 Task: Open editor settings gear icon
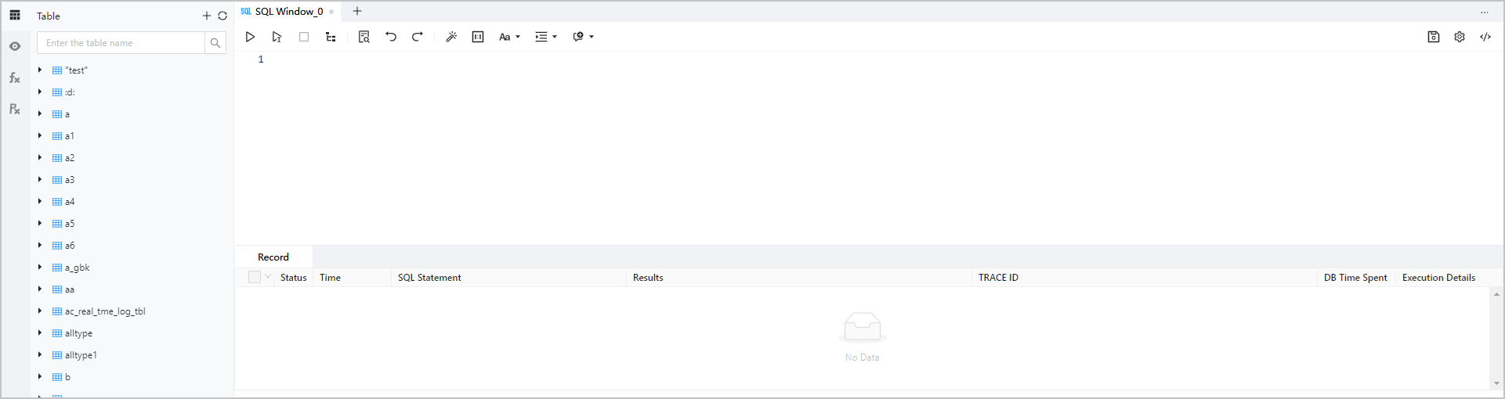pos(1460,37)
